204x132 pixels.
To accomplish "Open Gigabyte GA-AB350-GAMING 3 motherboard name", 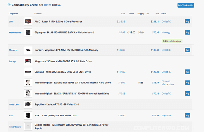I will pyautogui.click(x=64, y=32).
